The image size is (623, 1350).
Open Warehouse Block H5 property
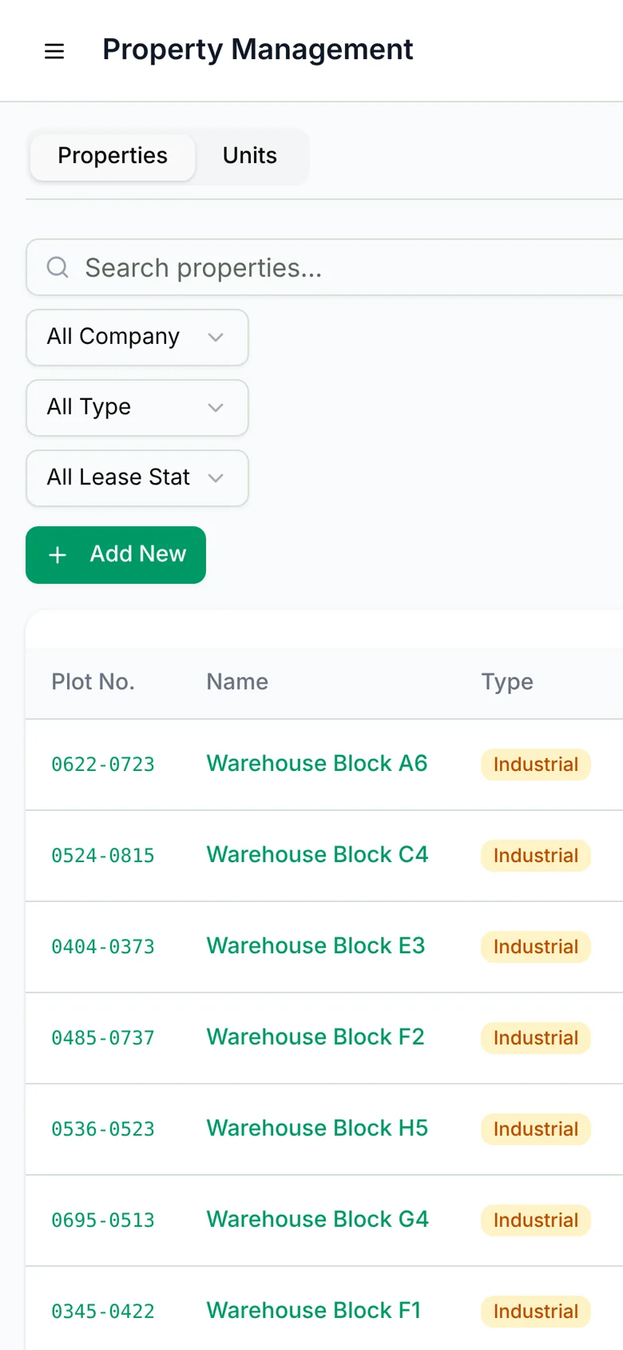317,1128
